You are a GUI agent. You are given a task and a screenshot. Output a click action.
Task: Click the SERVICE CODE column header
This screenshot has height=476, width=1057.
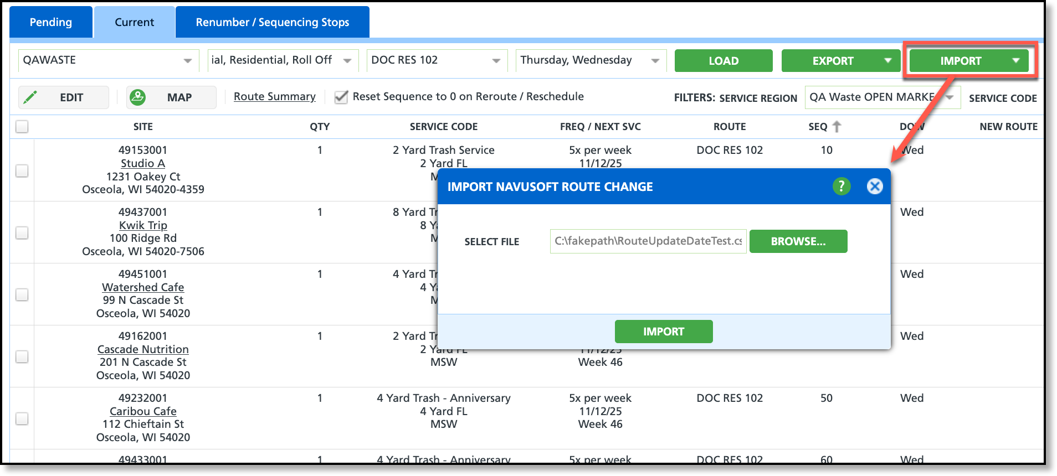(x=444, y=127)
